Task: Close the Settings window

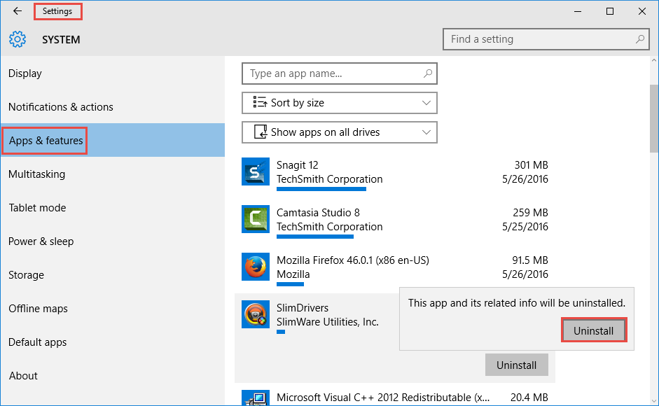Action: [x=641, y=11]
